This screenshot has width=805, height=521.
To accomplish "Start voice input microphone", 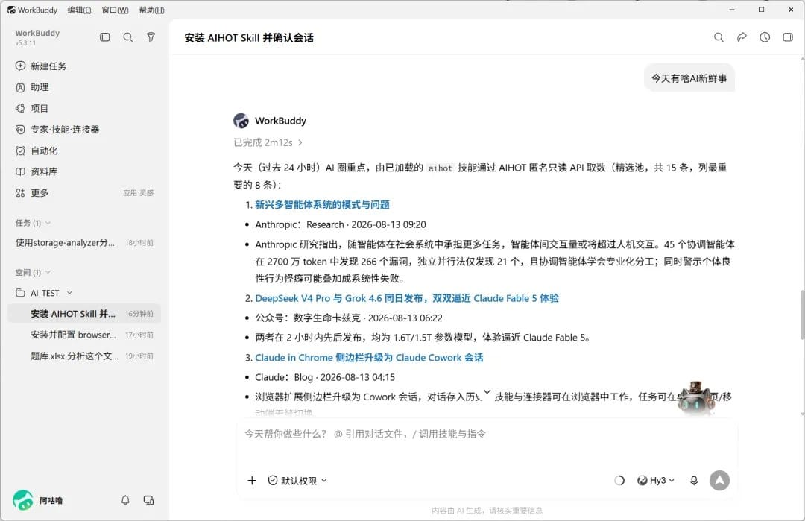I will [x=694, y=481].
